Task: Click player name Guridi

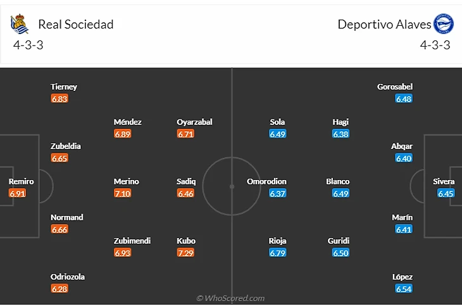Action: [339, 241]
